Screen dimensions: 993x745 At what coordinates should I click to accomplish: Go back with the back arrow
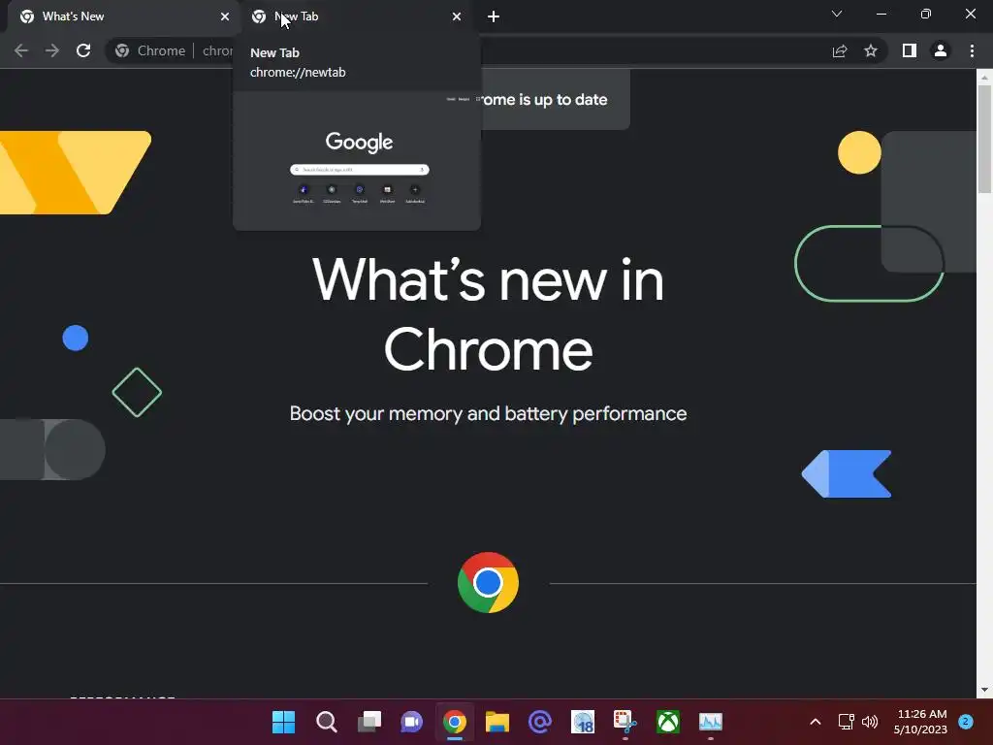click(x=21, y=50)
